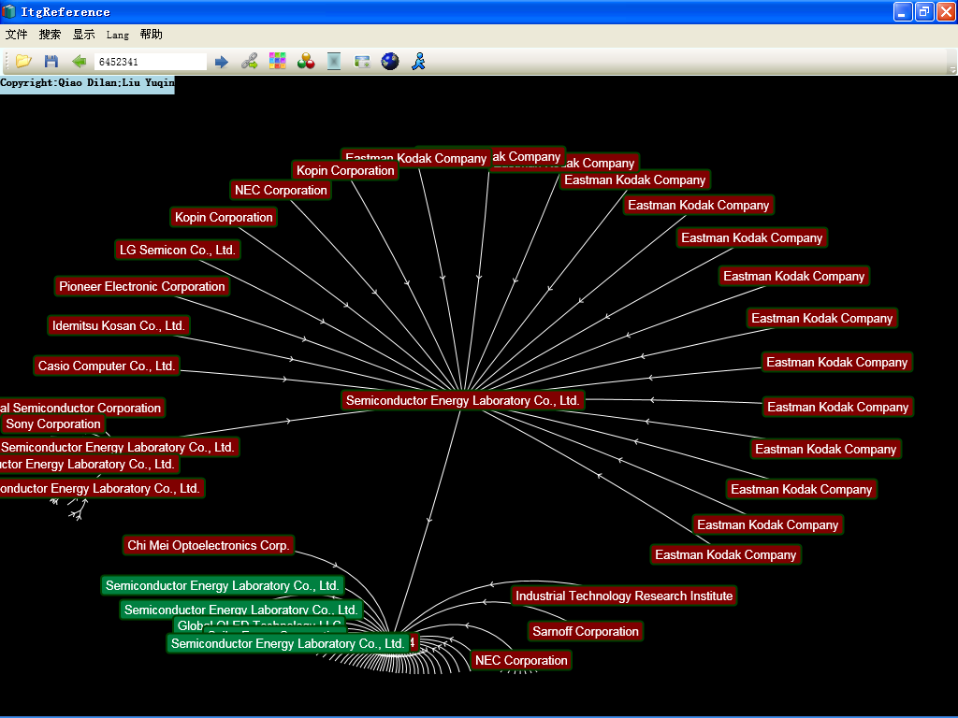The image size is (958, 718).
Task: Select the Idemitsu Kosan Co., Ltd. node
Action: 119,325
